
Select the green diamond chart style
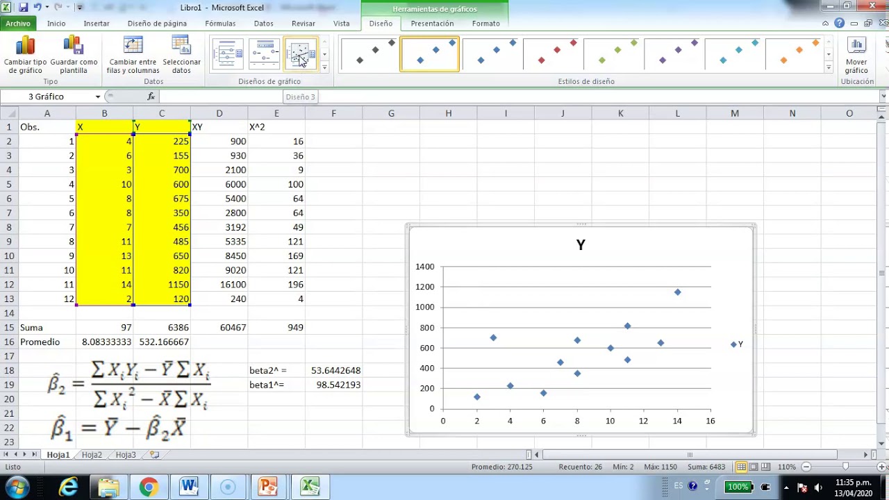[x=613, y=54]
